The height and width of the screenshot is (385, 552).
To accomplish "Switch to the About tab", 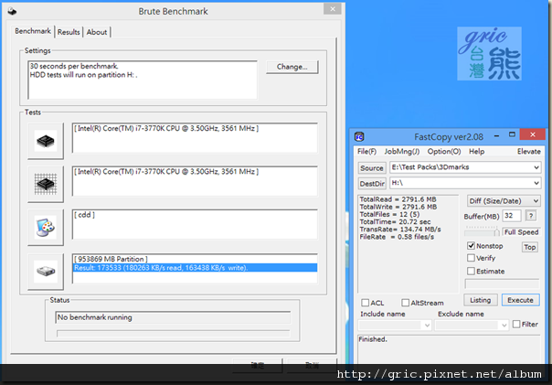I will coord(97,32).
